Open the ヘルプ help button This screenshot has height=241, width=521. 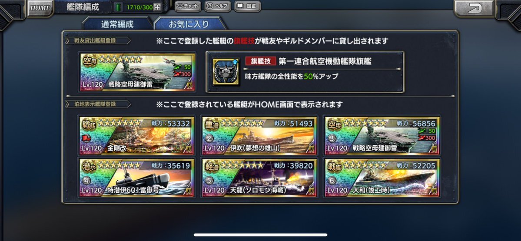[x=218, y=6]
